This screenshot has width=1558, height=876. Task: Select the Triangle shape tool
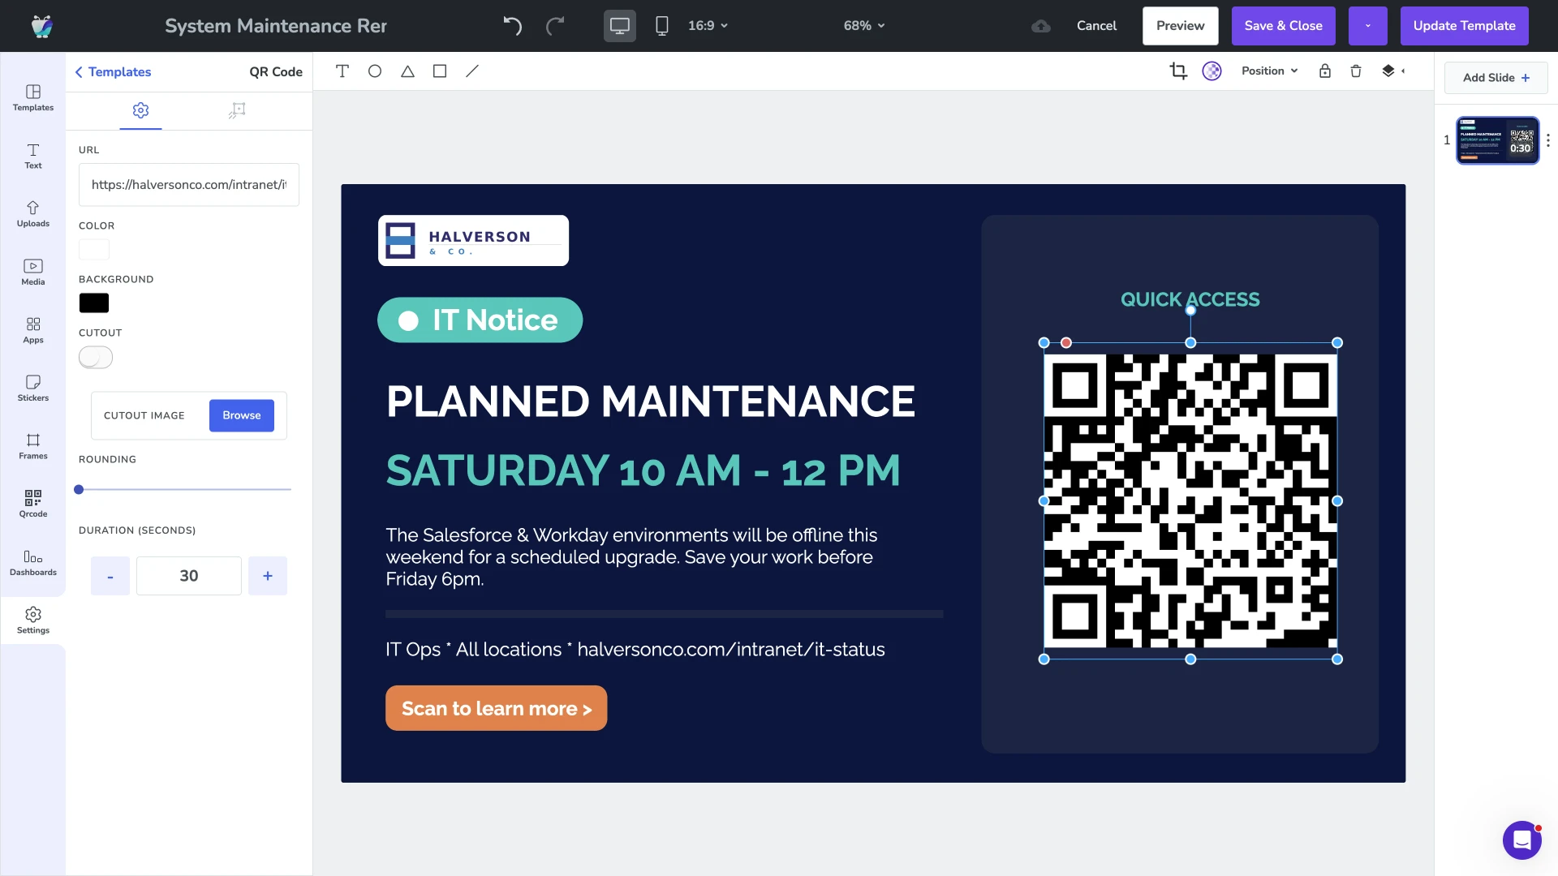point(407,71)
